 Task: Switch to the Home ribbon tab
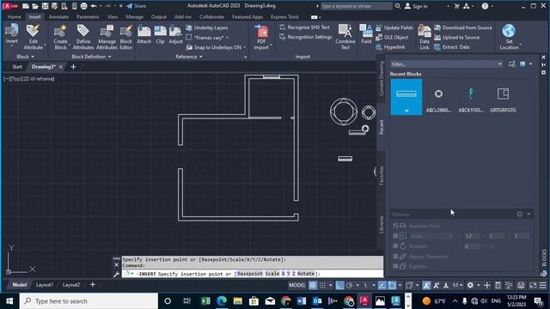tap(14, 17)
